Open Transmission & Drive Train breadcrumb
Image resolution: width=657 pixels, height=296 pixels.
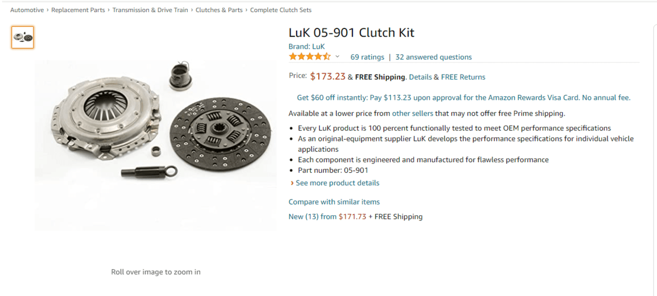point(150,10)
